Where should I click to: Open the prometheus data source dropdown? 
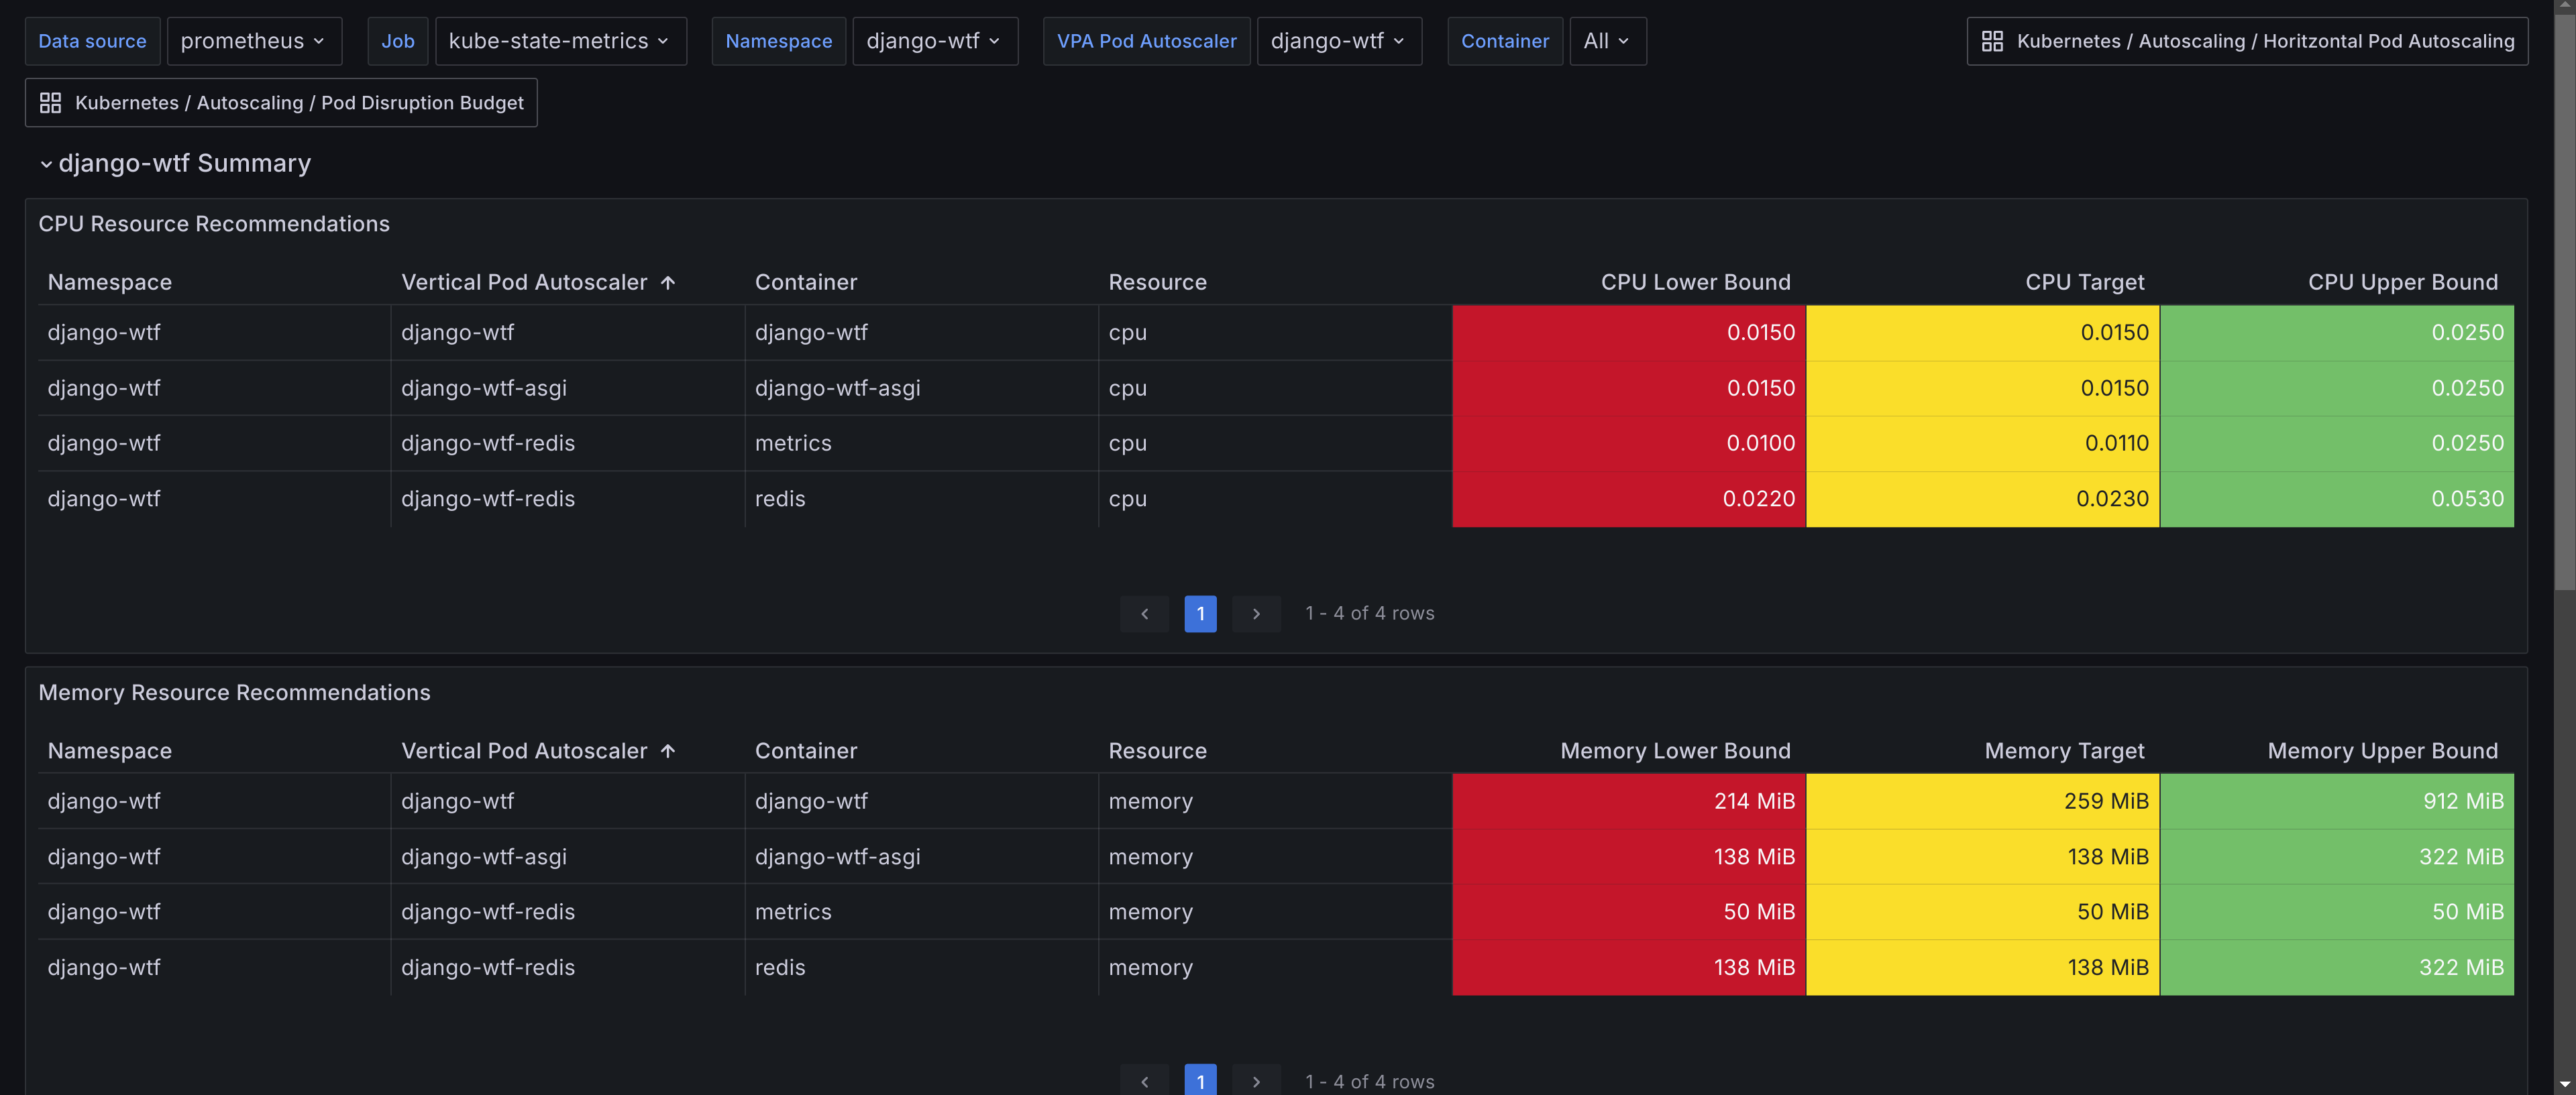(253, 41)
